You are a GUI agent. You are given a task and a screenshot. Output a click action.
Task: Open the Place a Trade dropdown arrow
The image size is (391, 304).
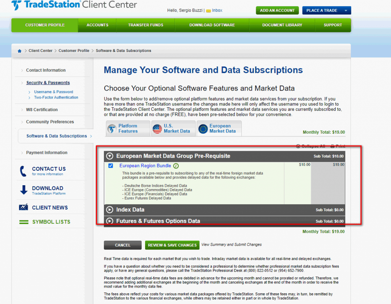(346, 10)
